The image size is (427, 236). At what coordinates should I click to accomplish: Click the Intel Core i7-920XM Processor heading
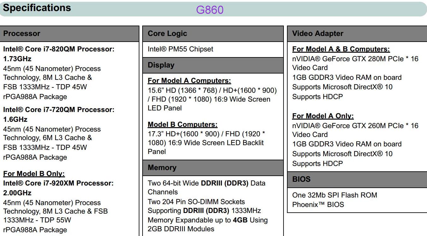[x=58, y=188]
